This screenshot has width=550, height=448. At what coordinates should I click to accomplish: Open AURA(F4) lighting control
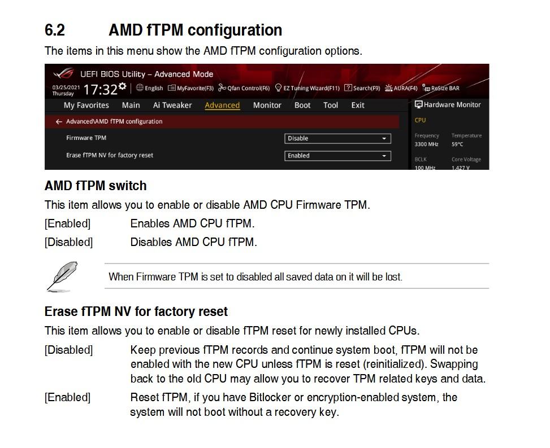pyautogui.click(x=401, y=88)
